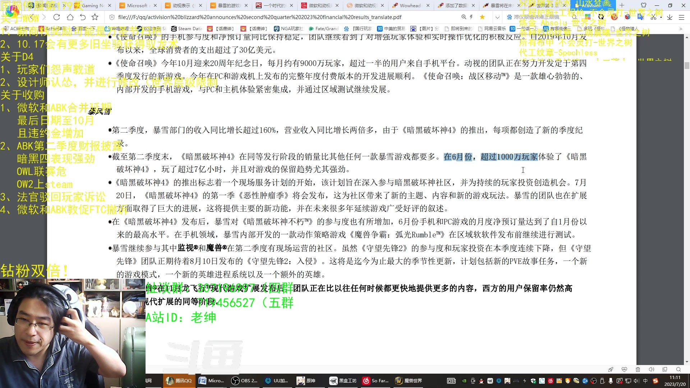Open the UU加速器 taskbar item
This screenshot has height=388, width=690.
pyautogui.click(x=277, y=380)
